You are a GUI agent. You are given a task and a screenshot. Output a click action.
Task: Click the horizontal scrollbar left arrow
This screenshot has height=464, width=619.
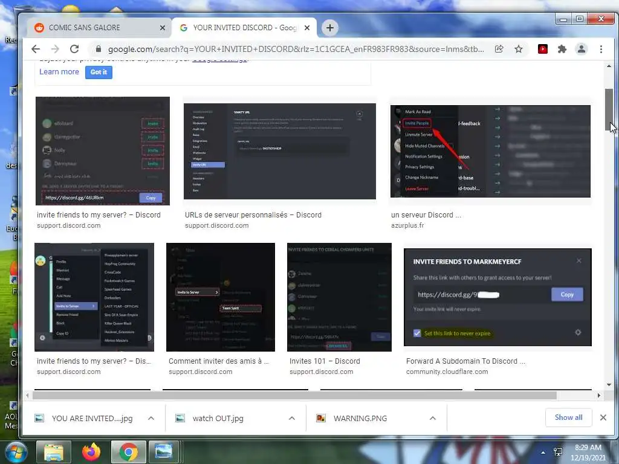coord(27,395)
